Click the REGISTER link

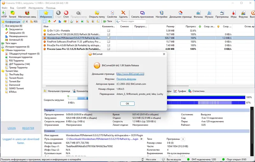[x=28, y=128]
